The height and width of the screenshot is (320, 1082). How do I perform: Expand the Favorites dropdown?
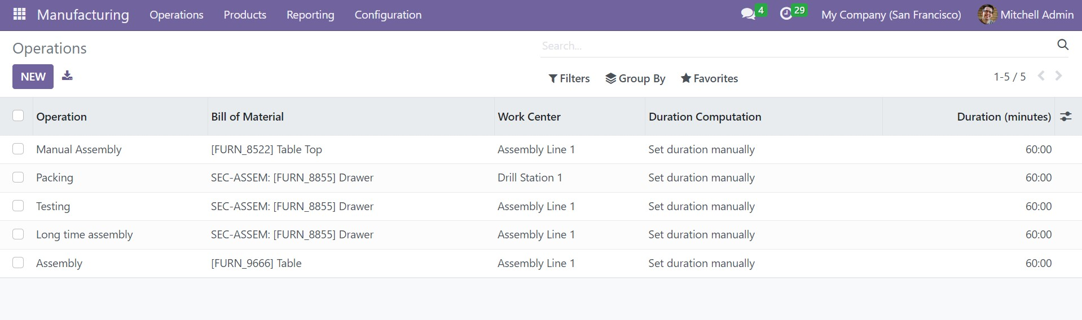709,78
